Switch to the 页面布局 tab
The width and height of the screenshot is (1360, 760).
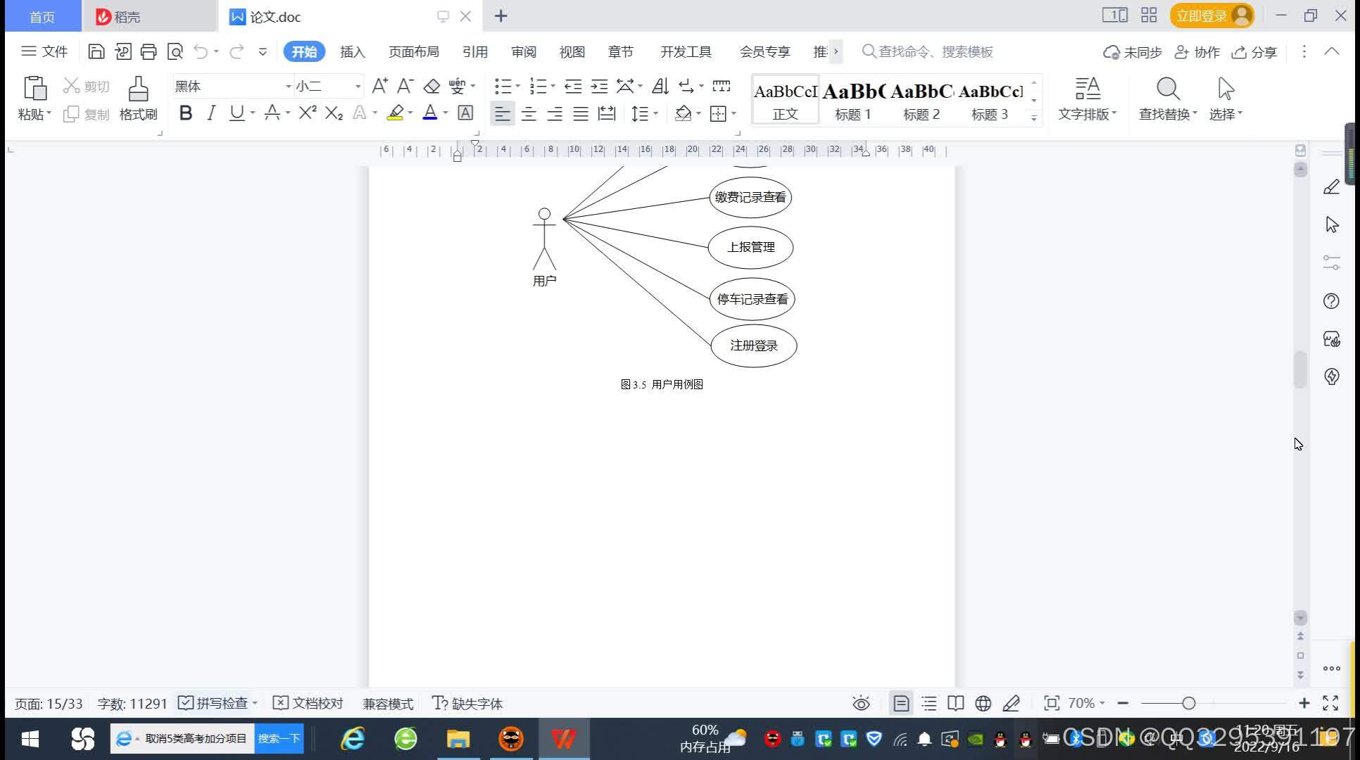[414, 51]
